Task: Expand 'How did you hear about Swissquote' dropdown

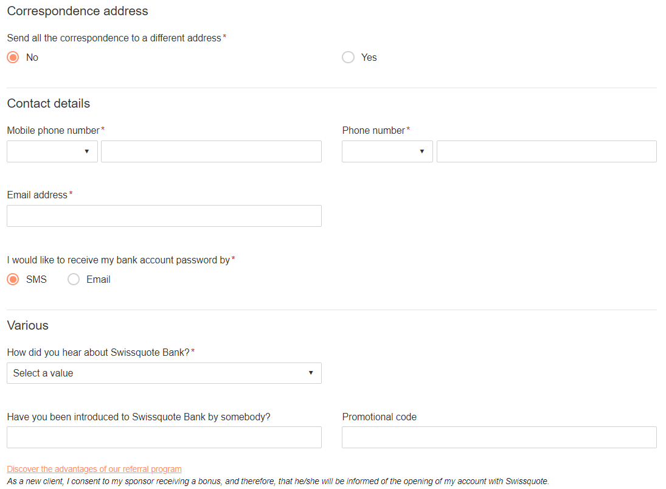Action: [x=164, y=373]
